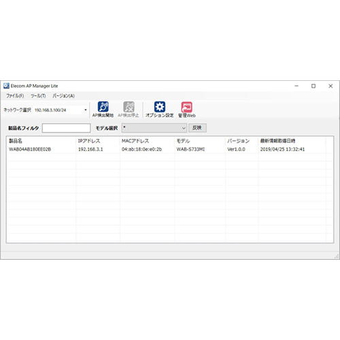
Task: Open the ファイル(F) menu
Action: 15,96
